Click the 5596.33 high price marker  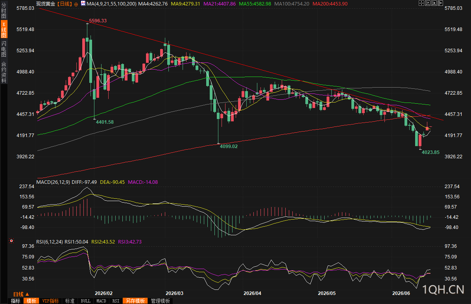[98, 21]
